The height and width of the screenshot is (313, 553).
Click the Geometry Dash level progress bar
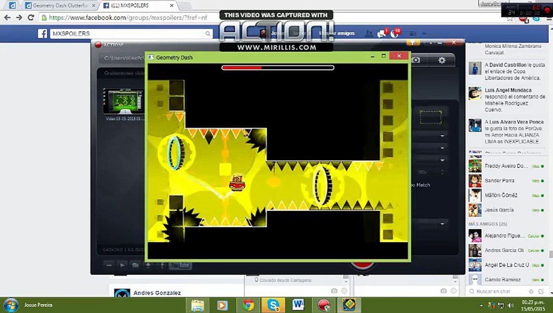tap(278, 68)
